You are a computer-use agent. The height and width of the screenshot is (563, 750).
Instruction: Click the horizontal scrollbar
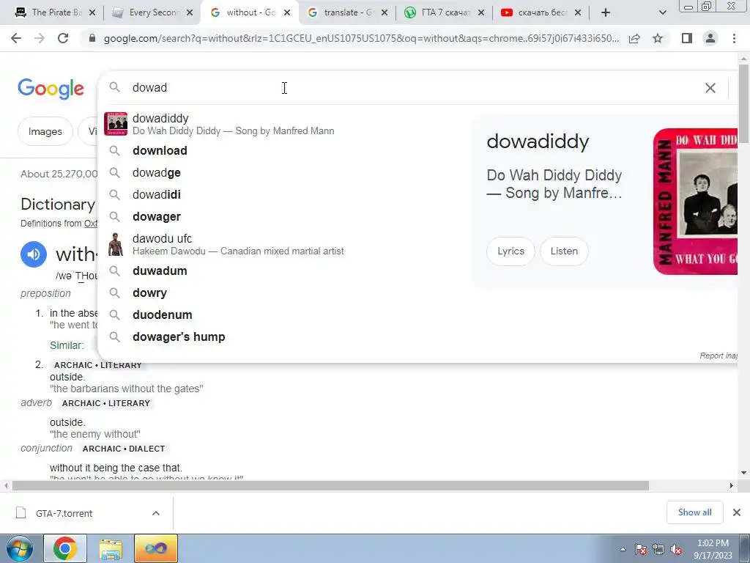(330, 485)
